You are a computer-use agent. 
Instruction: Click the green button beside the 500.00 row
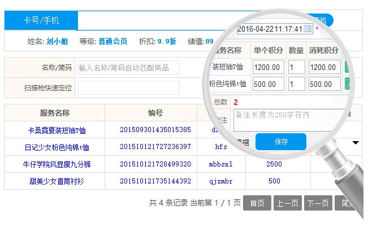(347, 84)
